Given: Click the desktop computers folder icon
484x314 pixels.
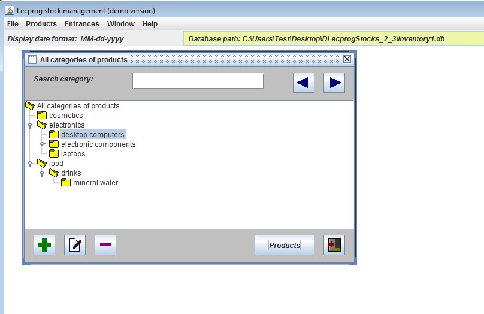Looking at the screenshot, I should (54, 135).
